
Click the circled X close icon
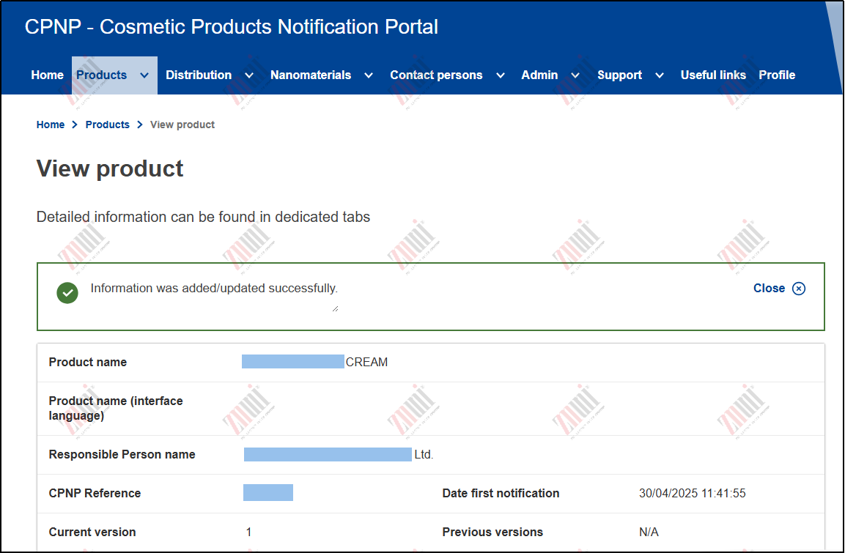tap(799, 289)
